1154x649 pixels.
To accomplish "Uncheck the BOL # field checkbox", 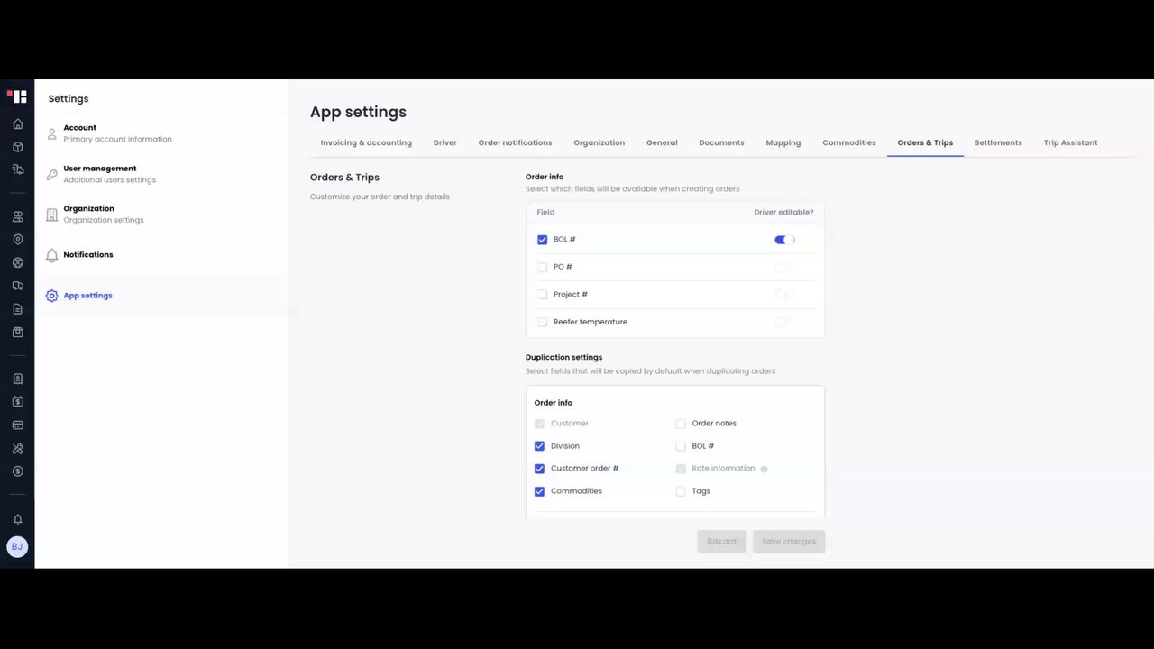I will click(542, 240).
